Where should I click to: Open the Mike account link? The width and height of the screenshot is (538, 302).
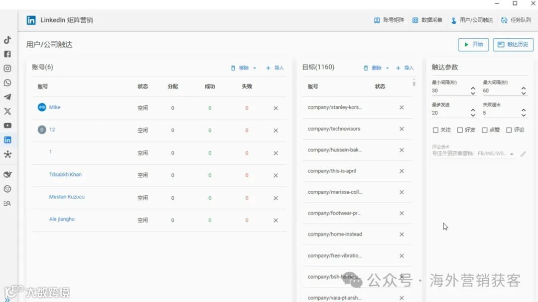(x=55, y=107)
